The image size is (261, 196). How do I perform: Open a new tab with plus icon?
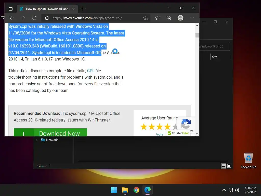click(82, 9)
